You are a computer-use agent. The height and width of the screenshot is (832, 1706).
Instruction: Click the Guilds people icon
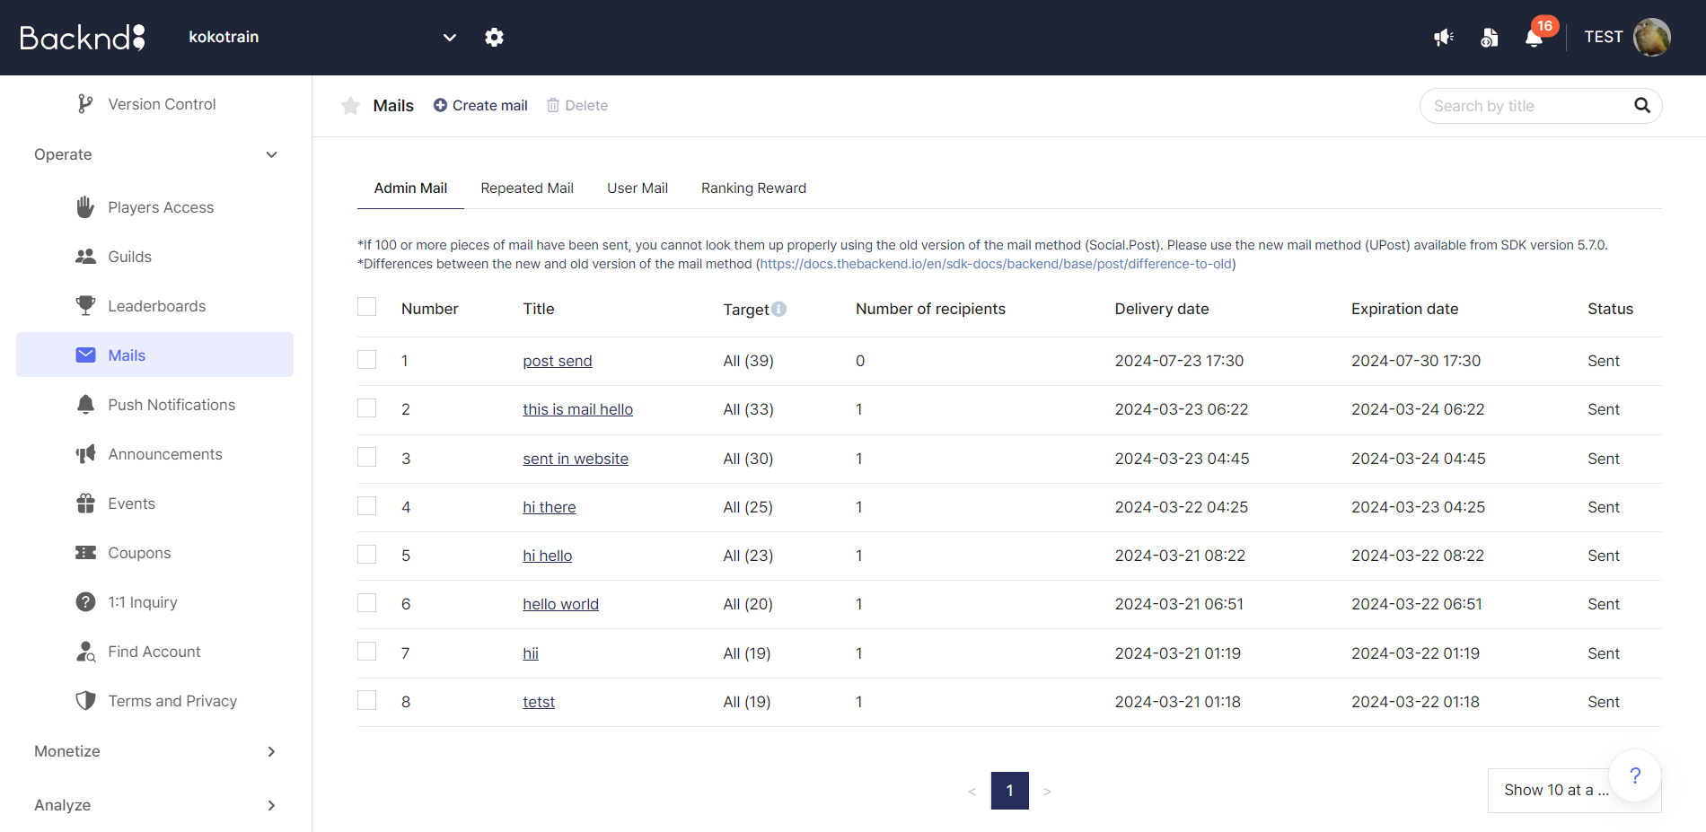click(x=85, y=257)
